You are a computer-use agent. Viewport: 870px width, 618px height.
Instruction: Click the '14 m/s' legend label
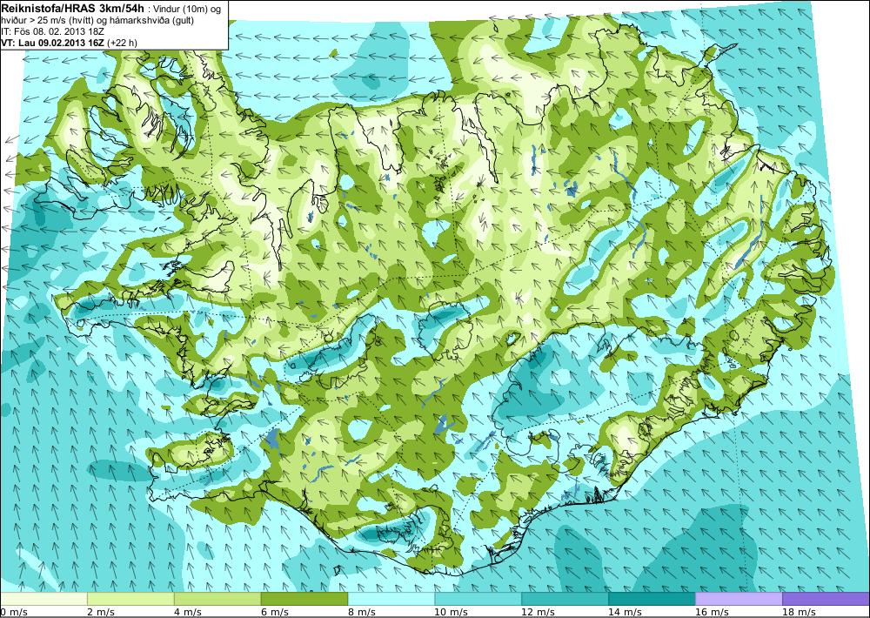click(x=625, y=612)
